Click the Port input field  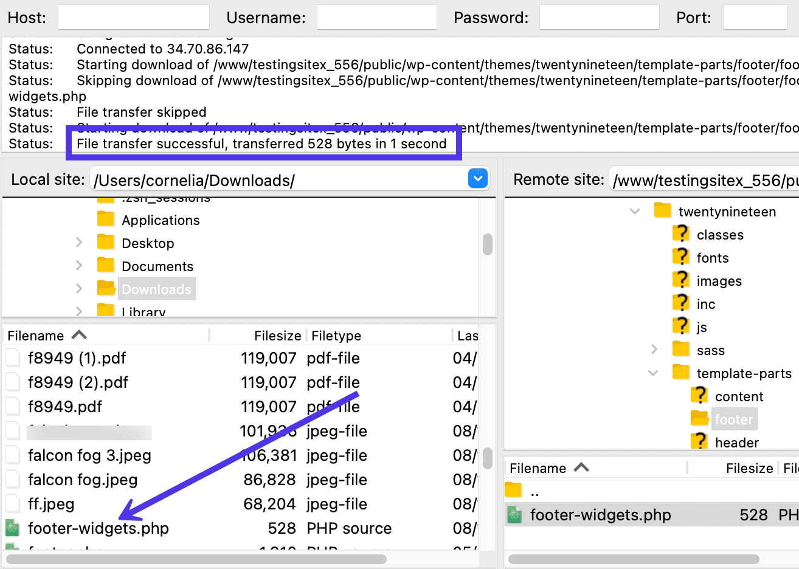[755, 17]
